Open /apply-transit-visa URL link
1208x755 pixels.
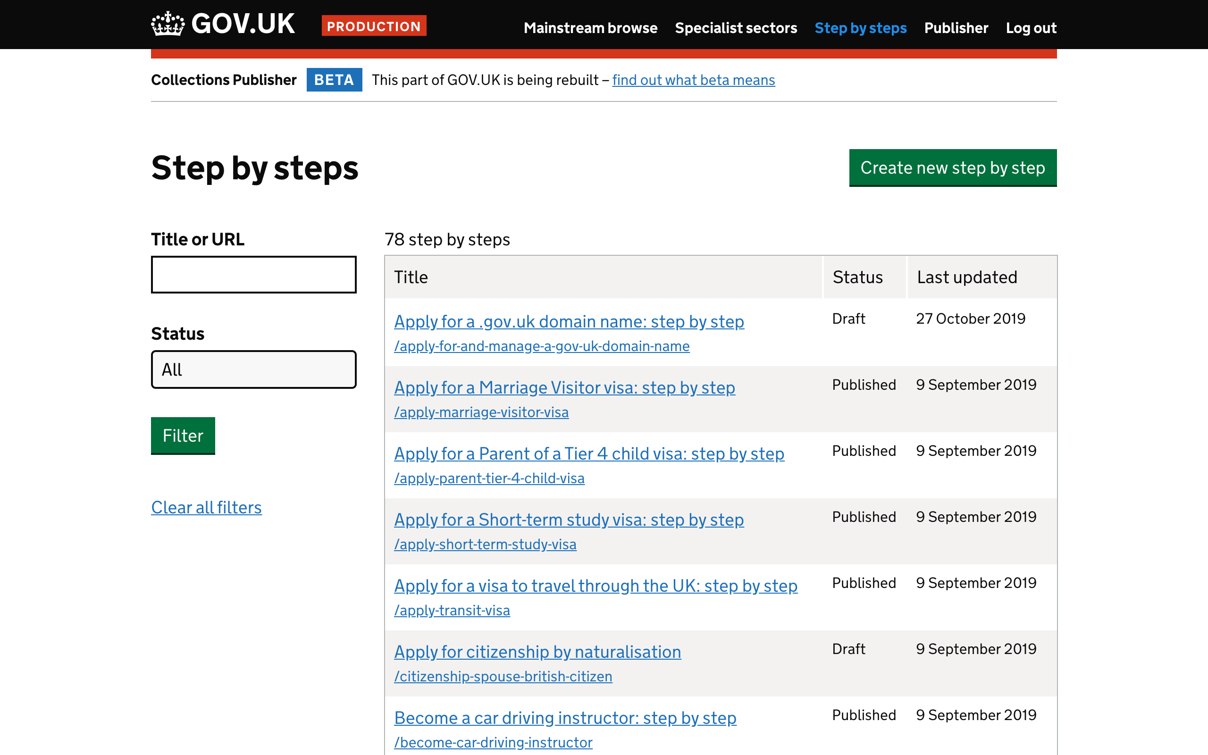(x=452, y=610)
